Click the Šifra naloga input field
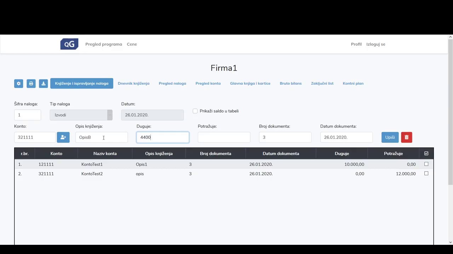Screen dimensions: 453x254 click(x=28, y=115)
